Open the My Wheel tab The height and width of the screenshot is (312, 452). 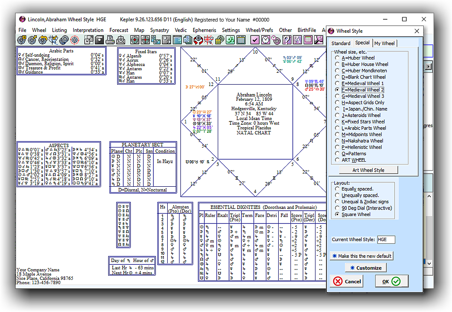coord(384,43)
